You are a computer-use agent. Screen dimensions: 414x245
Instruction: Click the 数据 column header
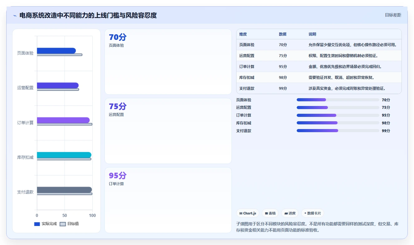click(283, 34)
